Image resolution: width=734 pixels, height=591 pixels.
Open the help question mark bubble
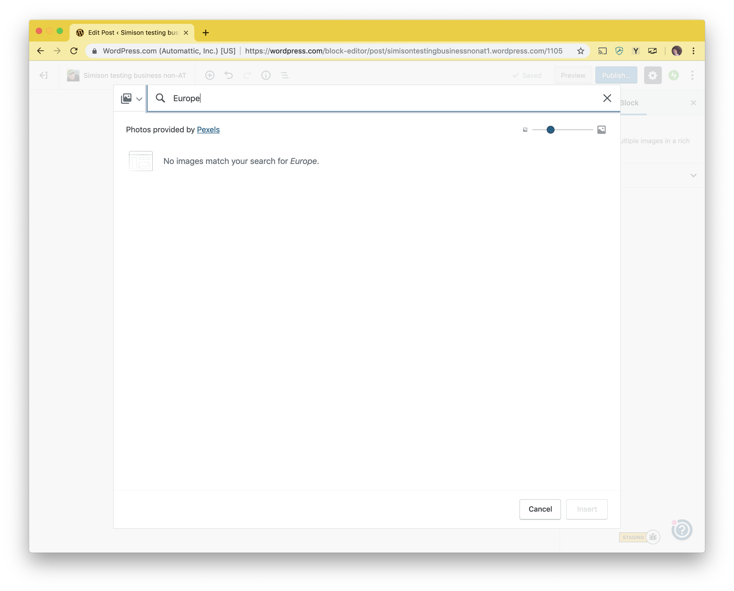[x=682, y=530]
